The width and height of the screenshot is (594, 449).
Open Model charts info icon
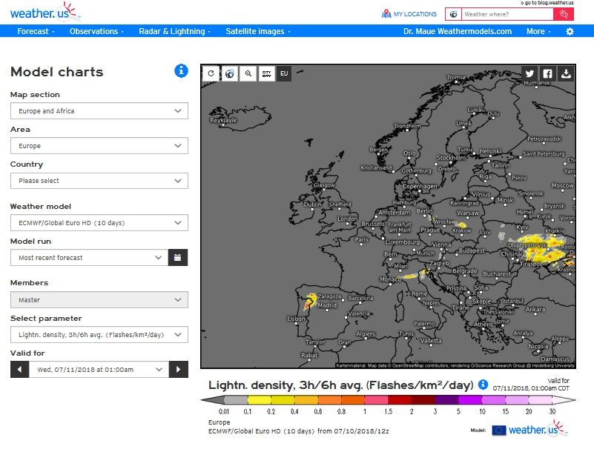[181, 71]
